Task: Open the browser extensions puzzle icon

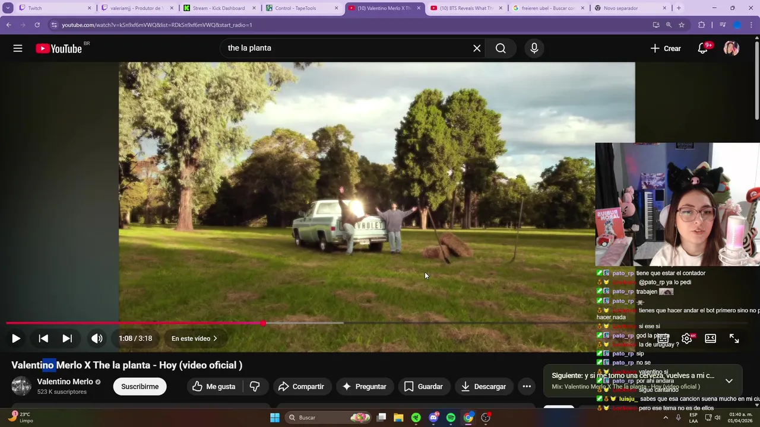Action: 702,25
